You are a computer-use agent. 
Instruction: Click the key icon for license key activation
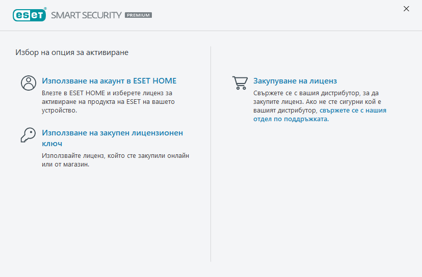pyautogui.click(x=29, y=134)
